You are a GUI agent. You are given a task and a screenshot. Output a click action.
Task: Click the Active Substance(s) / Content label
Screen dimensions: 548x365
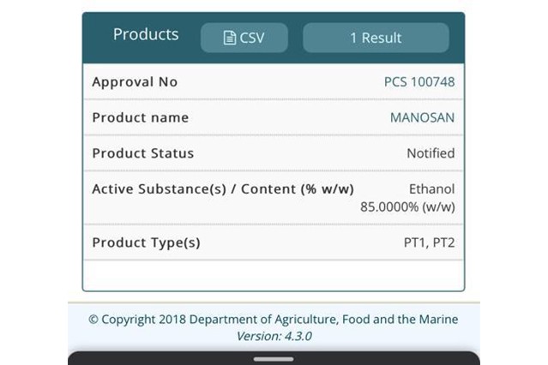pos(223,188)
